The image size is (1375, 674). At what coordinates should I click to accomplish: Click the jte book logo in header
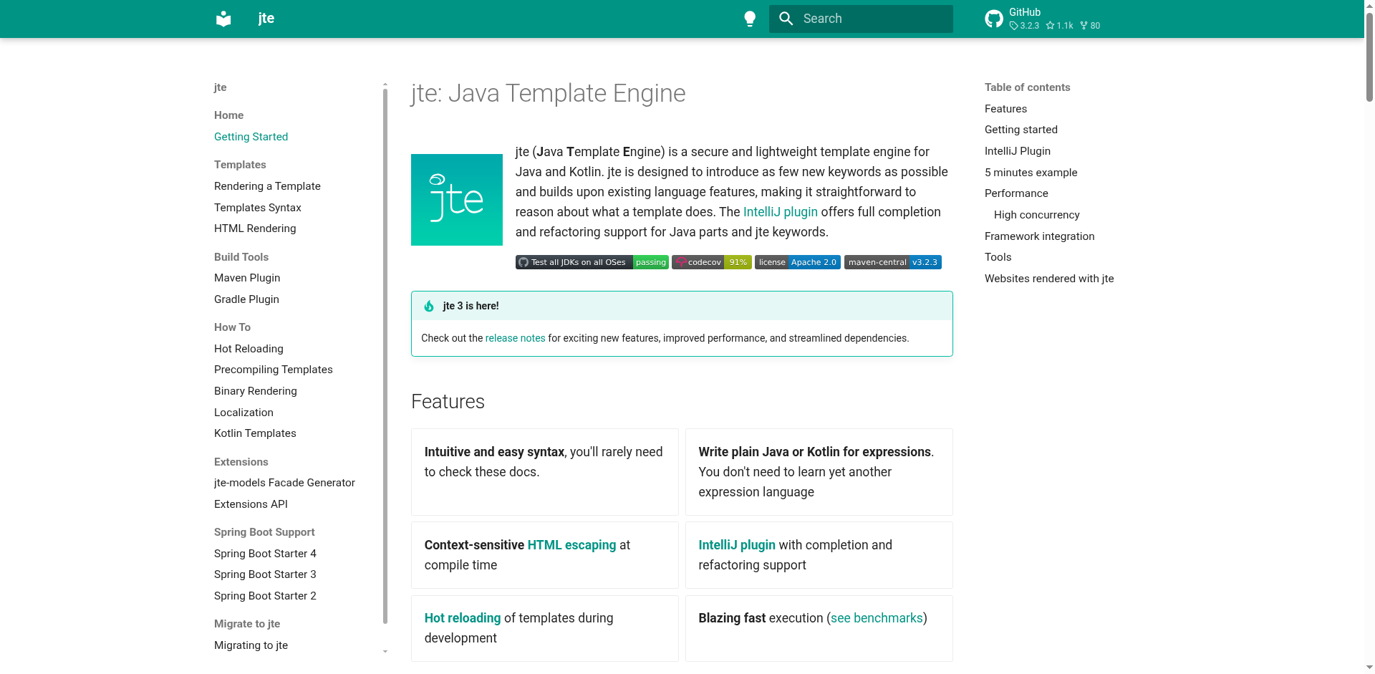click(x=223, y=19)
